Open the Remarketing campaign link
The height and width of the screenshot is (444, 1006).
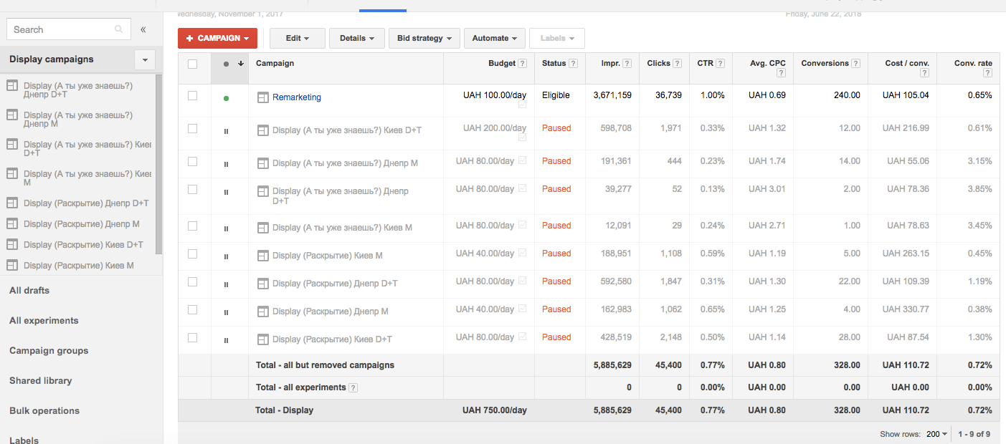pyautogui.click(x=296, y=97)
